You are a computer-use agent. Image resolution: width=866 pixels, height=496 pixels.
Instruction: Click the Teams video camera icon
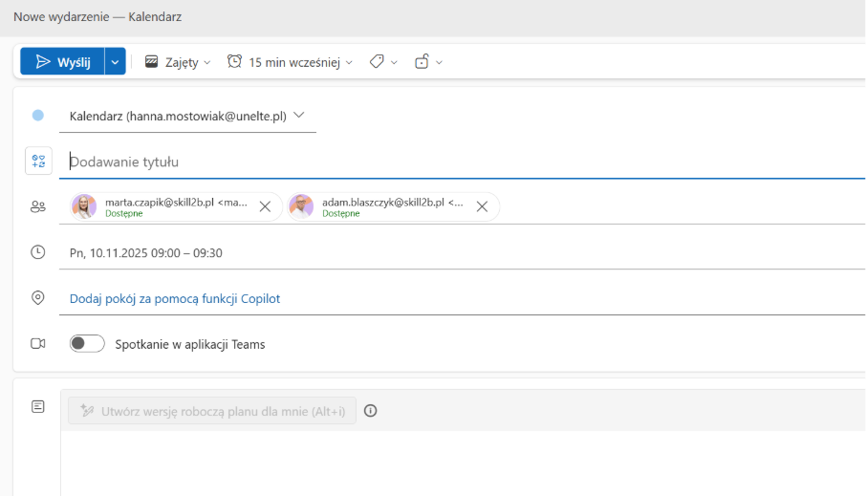(x=38, y=343)
